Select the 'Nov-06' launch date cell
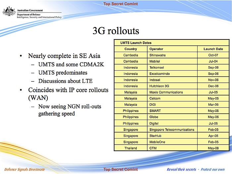This screenshot has height=174, width=232. click(x=213, y=80)
